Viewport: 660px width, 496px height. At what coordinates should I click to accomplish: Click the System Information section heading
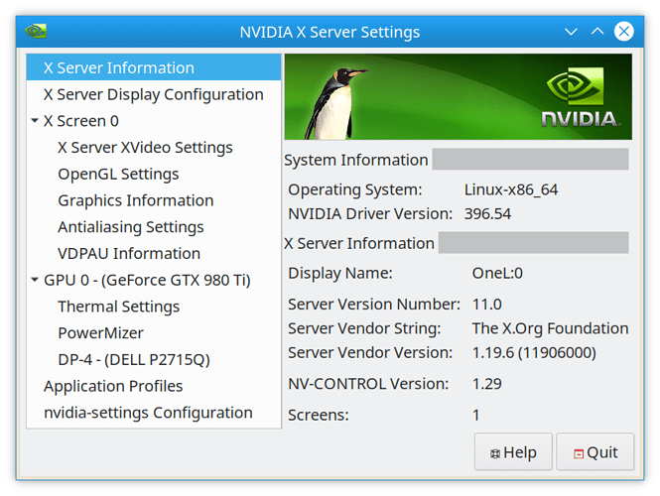pos(355,160)
